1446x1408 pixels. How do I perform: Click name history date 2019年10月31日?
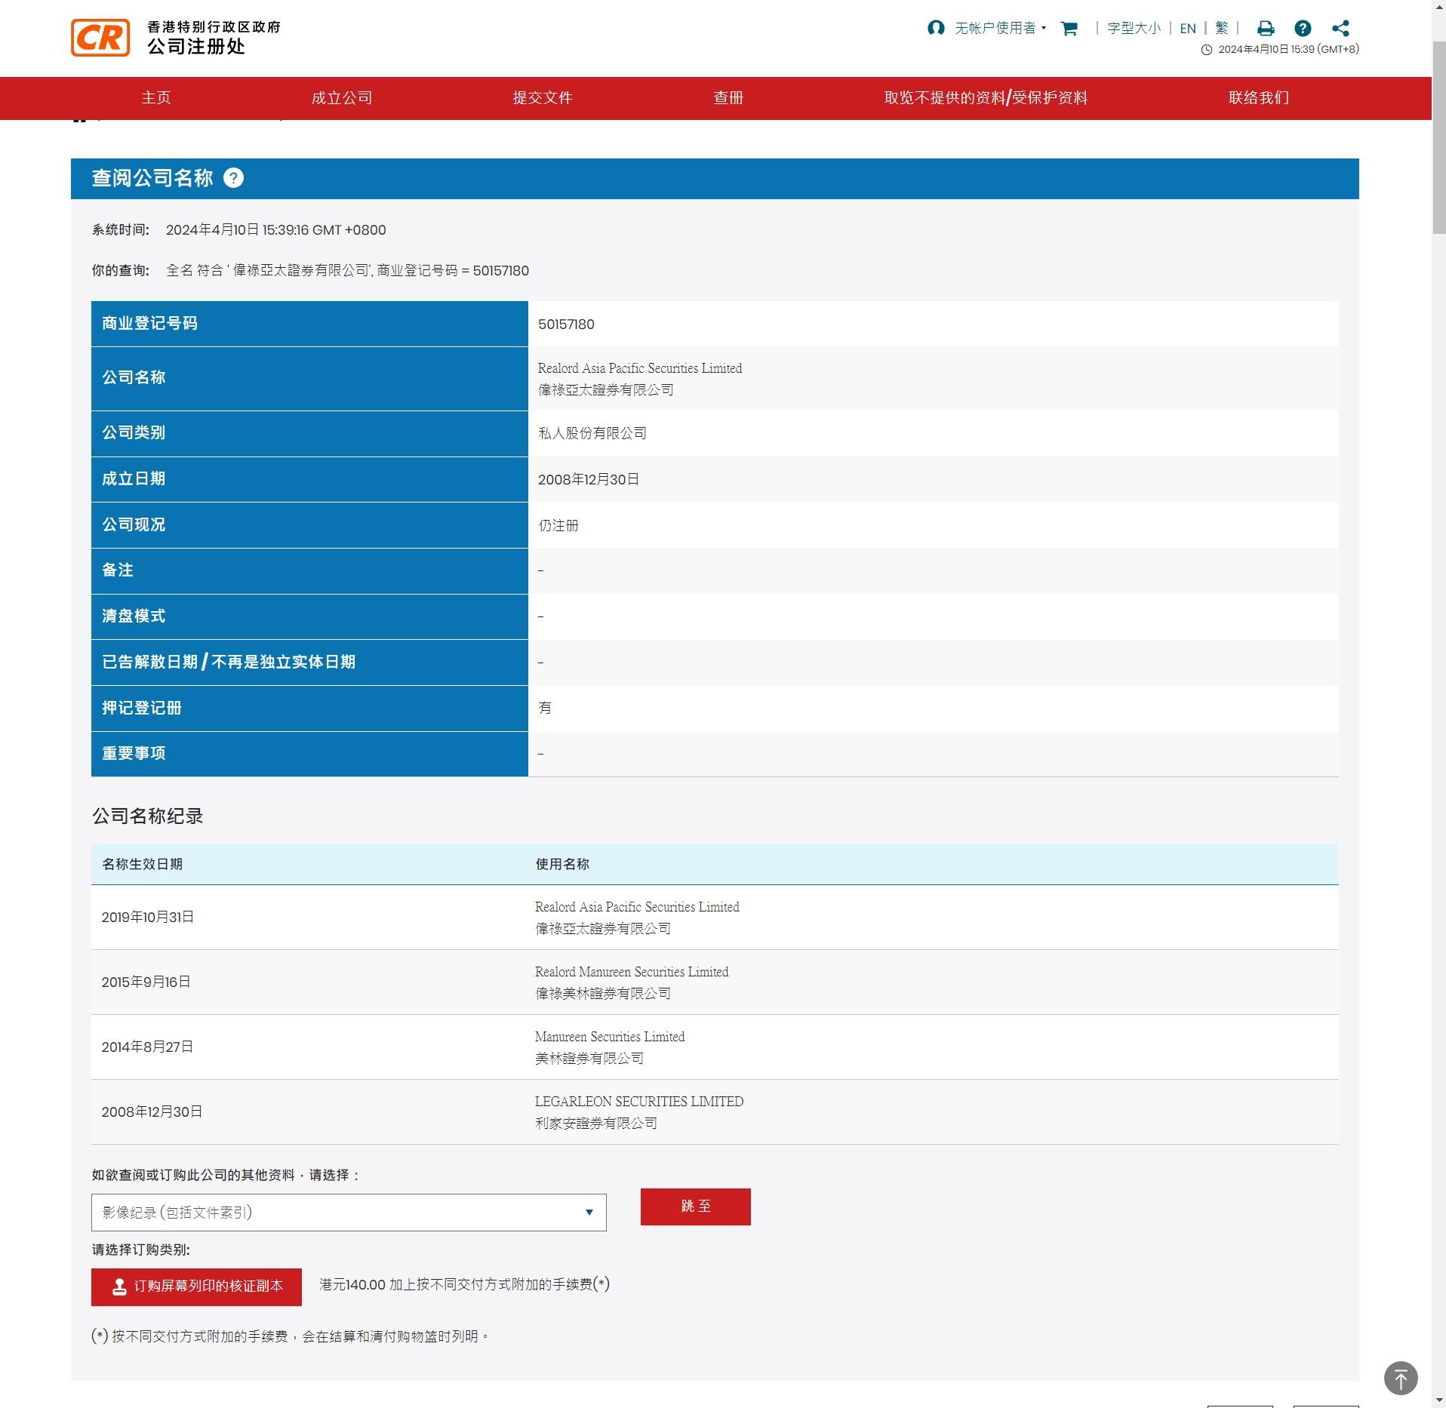click(x=148, y=918)
